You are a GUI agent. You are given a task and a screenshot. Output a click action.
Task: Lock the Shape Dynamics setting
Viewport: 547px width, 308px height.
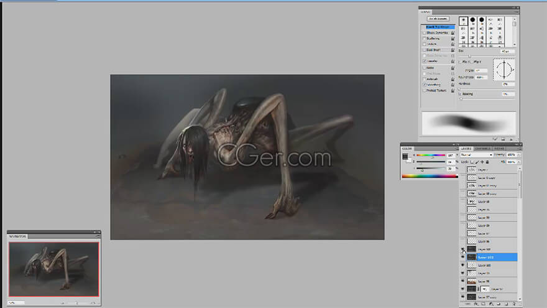(453, 33)
